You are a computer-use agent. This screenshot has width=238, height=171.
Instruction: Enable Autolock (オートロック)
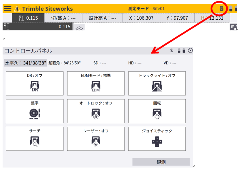[x=96, y=111]
